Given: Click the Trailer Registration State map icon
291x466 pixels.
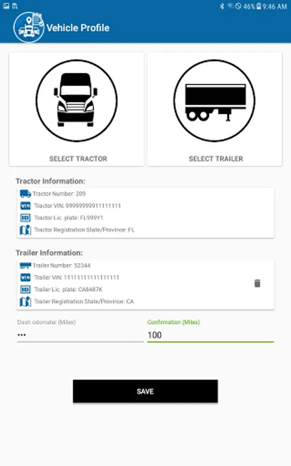Looking at the screenshot, I should (25, 302).
